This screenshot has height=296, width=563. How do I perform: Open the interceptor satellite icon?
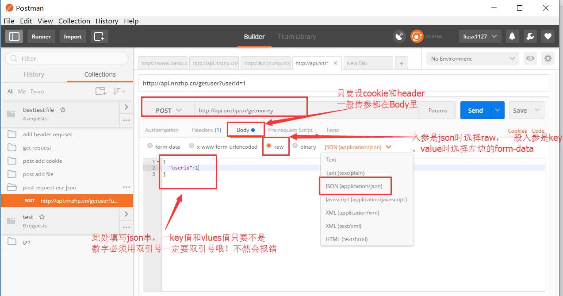399,37
